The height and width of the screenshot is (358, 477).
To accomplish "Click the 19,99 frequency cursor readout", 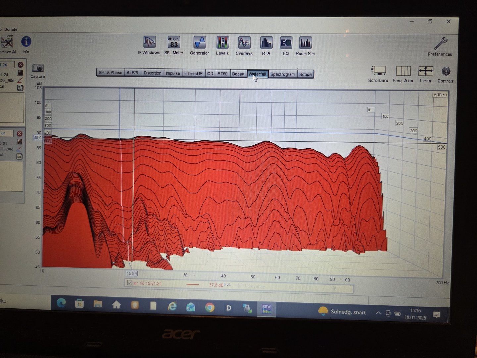I will 132,273.
